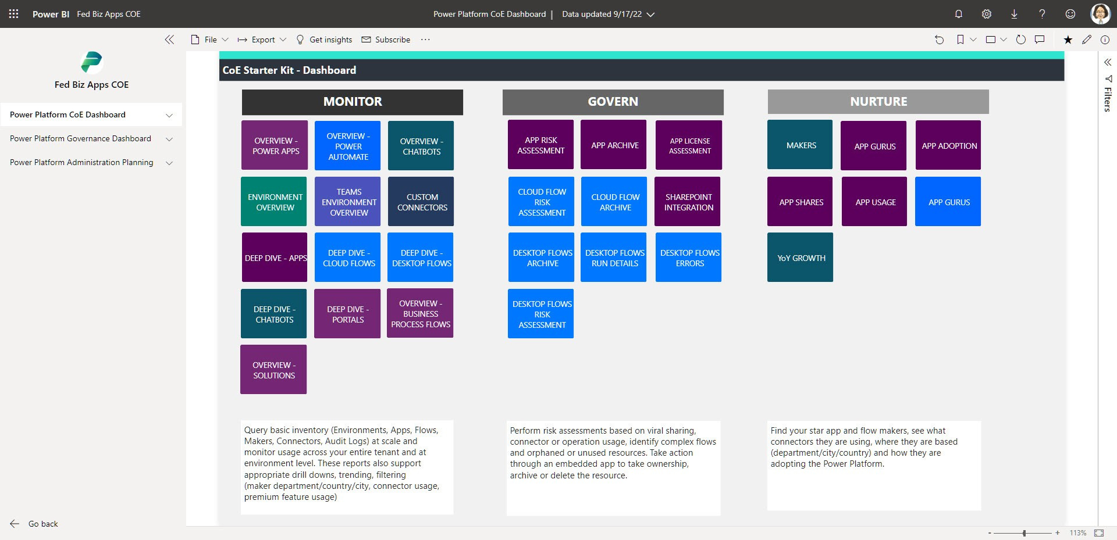Open the App Usage tile
Screen dimensions: 1117x540
874,202
